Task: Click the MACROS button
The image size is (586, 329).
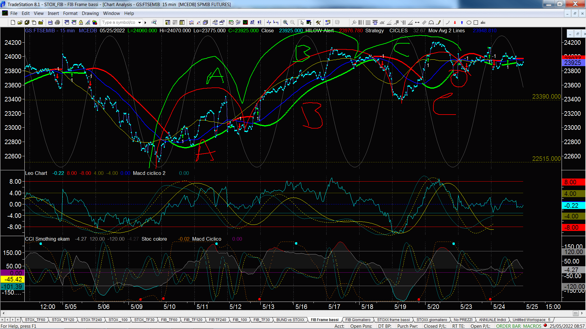Action: [532, 326]
